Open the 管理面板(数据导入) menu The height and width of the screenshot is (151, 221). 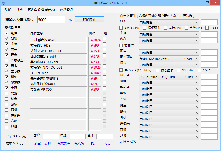[41, 10]
